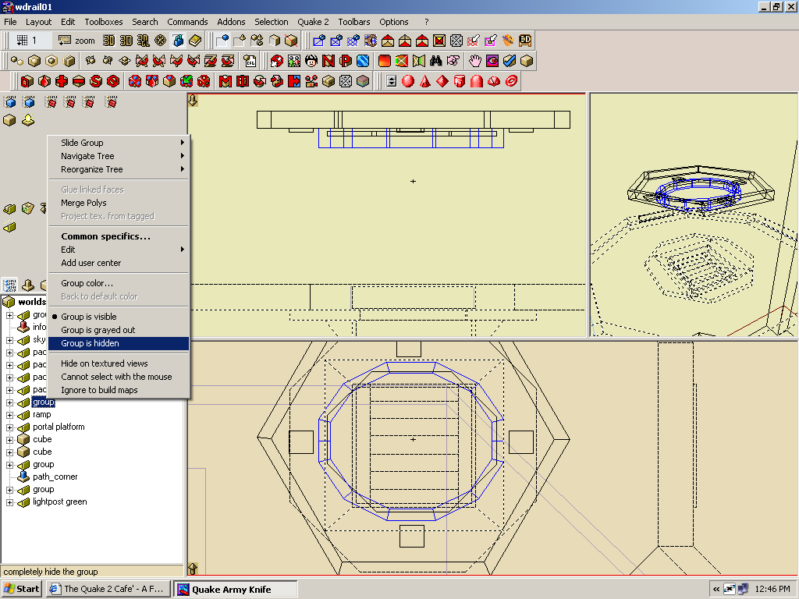This screenshot has width=799, height=599.
Task: Click the red sphere shape icon
Action: point(408,81)
